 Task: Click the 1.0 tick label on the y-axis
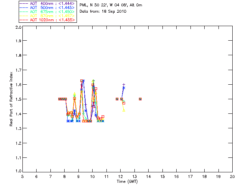pos(18,172)
